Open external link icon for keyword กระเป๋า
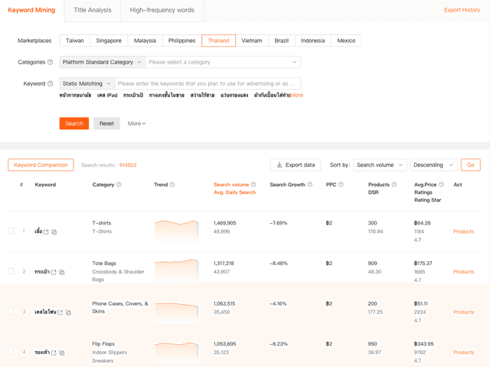The image size is (490, 367). coord(54,272)
